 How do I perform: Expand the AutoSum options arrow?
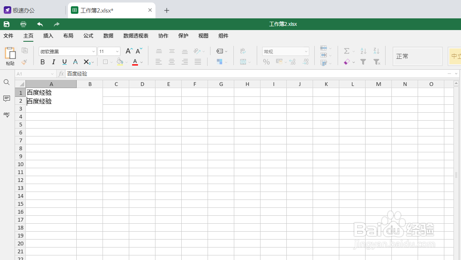click(353, 51)
